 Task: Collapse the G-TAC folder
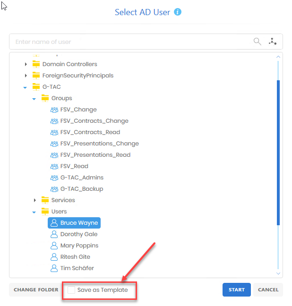26,87
